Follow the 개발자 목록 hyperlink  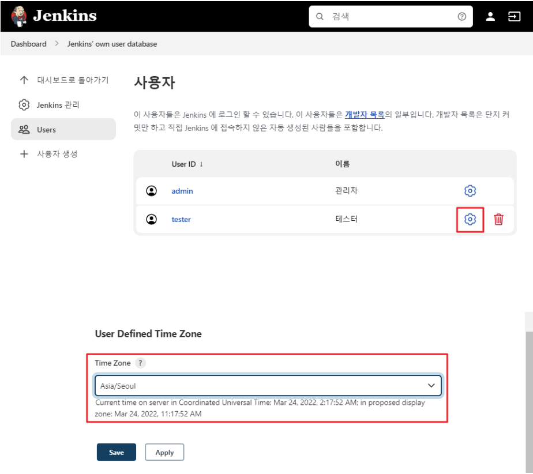(x=365, y=115)
